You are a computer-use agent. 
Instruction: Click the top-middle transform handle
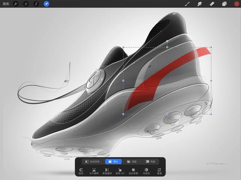pos(167,47)
